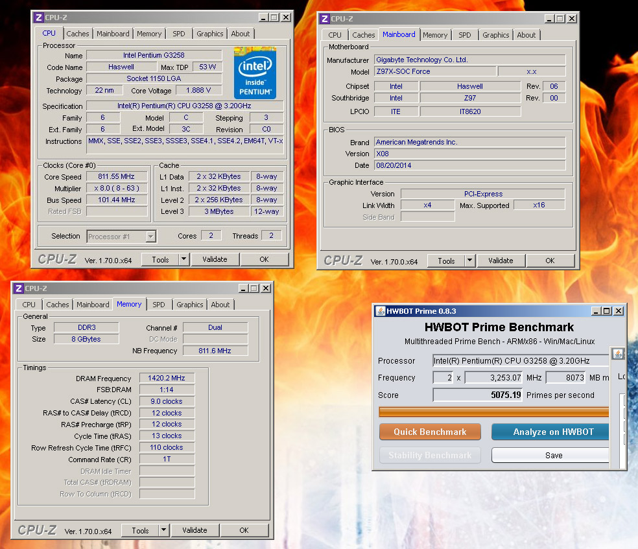Go to Caches tab in Memory window
This screenshot has height=549, width=638.
click(x=57, y=305)
